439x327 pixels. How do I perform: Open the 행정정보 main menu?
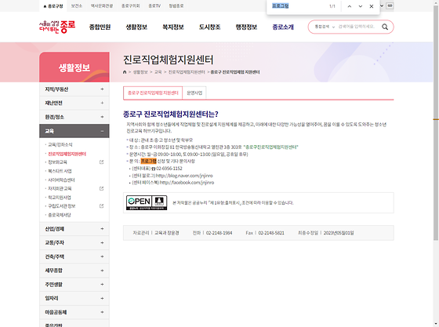pyautogui.click(x=246, y=27)
